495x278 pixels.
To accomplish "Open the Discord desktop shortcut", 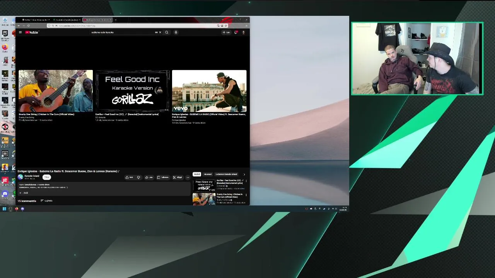I will 5,194.
